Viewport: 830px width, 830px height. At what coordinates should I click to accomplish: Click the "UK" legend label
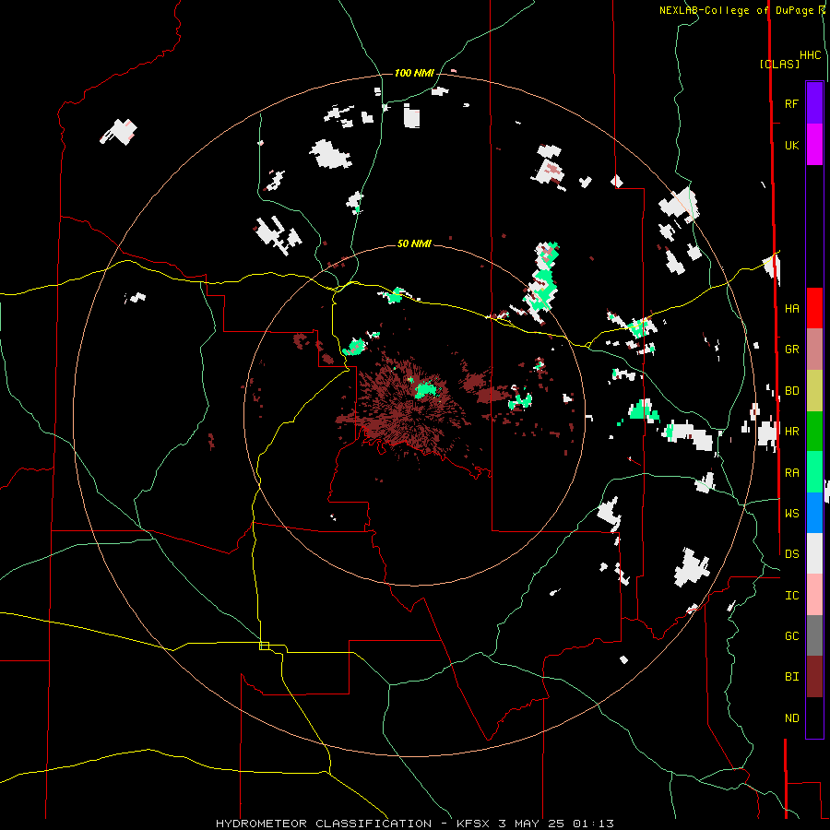tap(791, 146)
